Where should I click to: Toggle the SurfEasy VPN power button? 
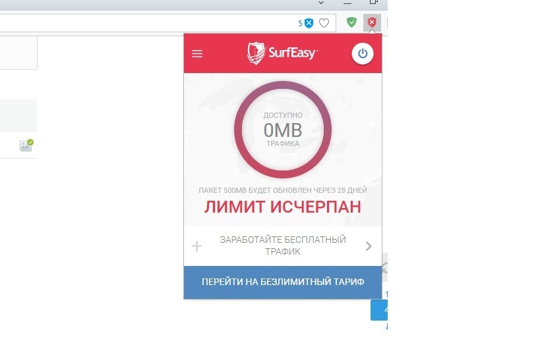pyautogui.click(x=362, y=53)
